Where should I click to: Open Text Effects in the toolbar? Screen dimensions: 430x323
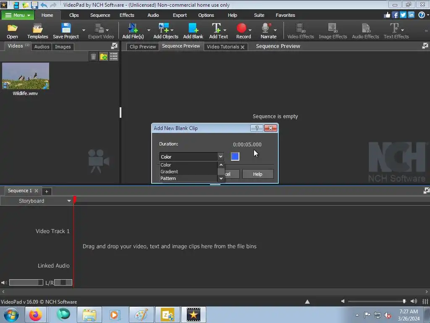point(396,31)
